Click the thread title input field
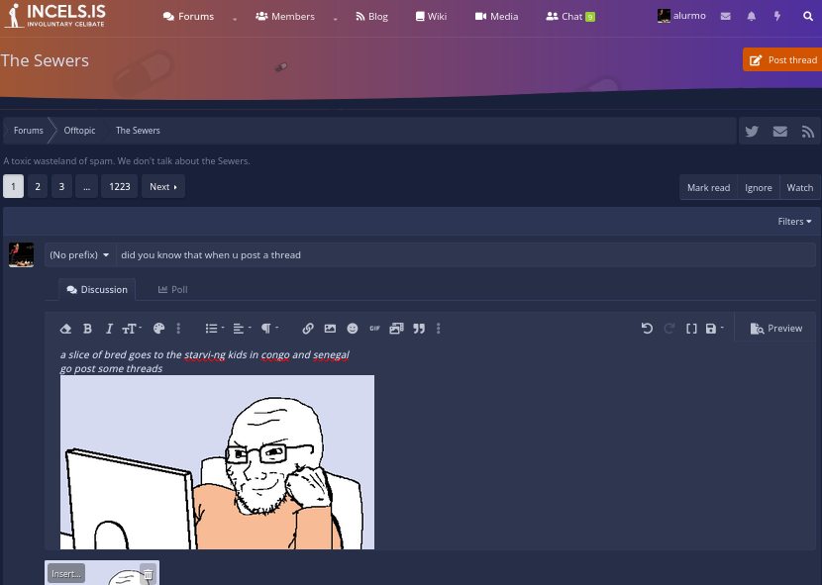822x585 pixels. click(x=466, y=254)
